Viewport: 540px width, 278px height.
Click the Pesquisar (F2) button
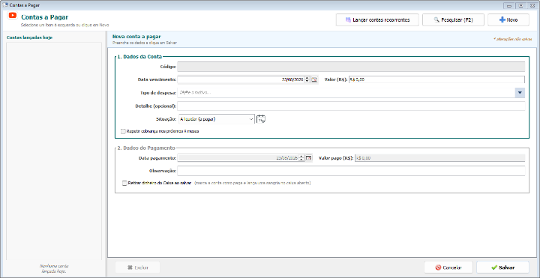453,20
